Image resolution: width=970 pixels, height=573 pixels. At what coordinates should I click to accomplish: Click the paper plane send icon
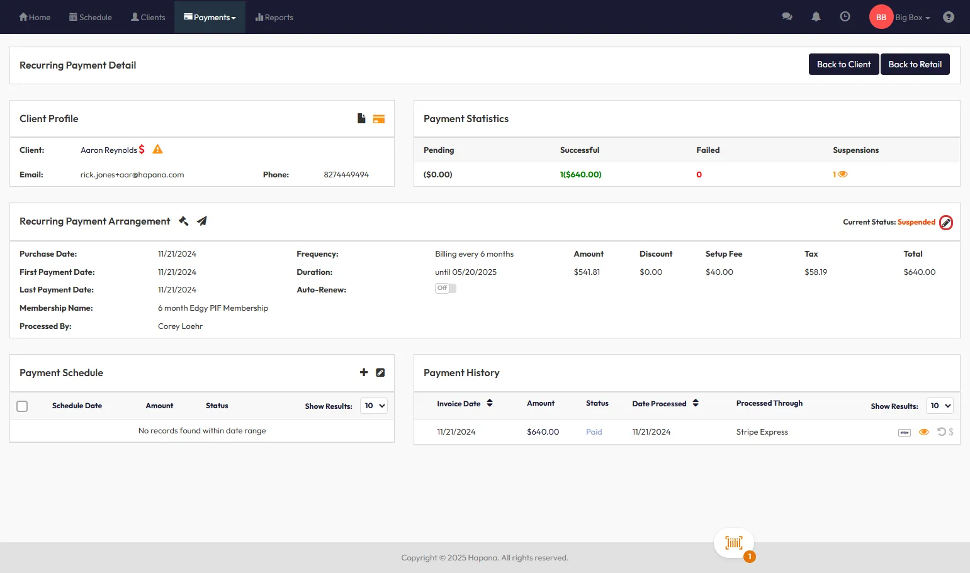pyautogui.click(x=202, y=221)
